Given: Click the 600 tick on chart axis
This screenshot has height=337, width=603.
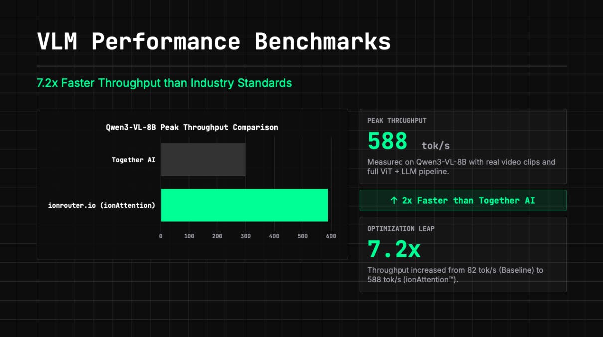Looking at the screenshot, I should click(x=331, y=236).
